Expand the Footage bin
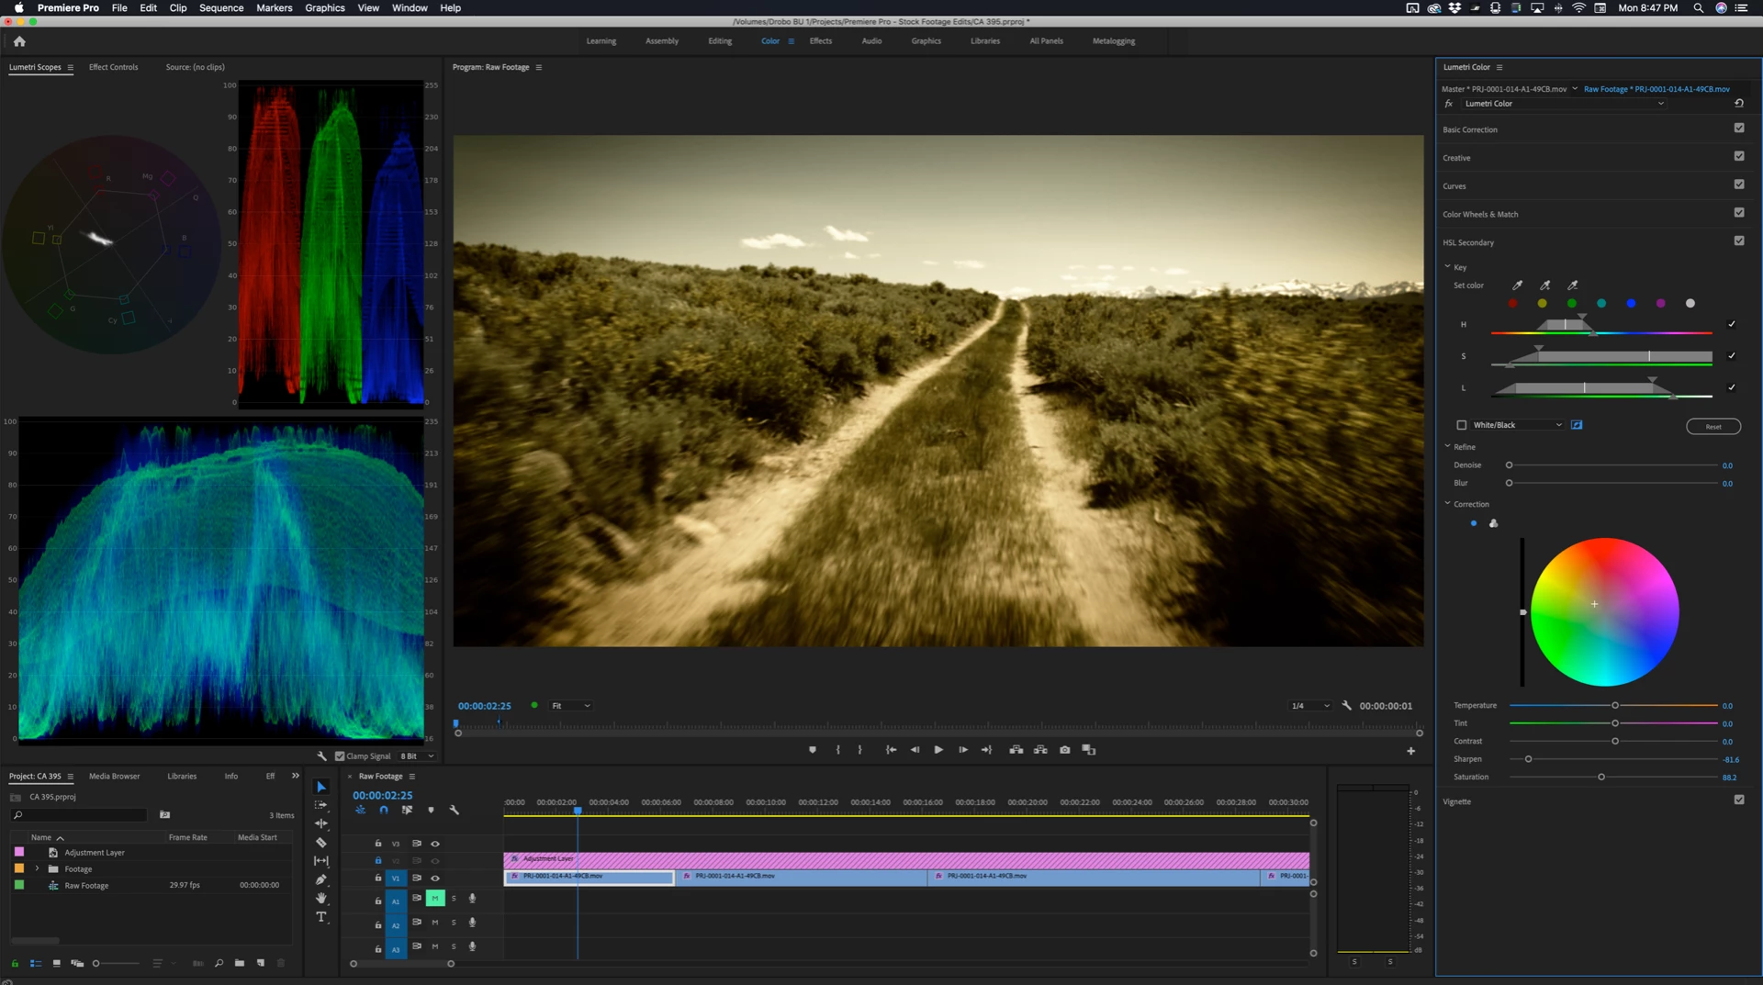The height and width of the screenshot is (985, 1763). [x=38, y=868]
